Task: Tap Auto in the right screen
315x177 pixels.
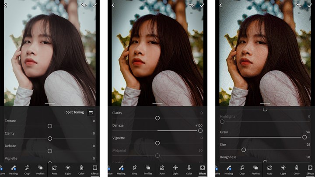Action: pos(270,170)
